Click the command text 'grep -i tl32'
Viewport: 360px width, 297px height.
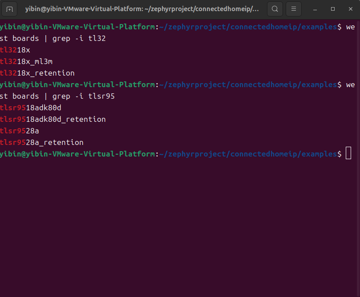tap(79, 39)
